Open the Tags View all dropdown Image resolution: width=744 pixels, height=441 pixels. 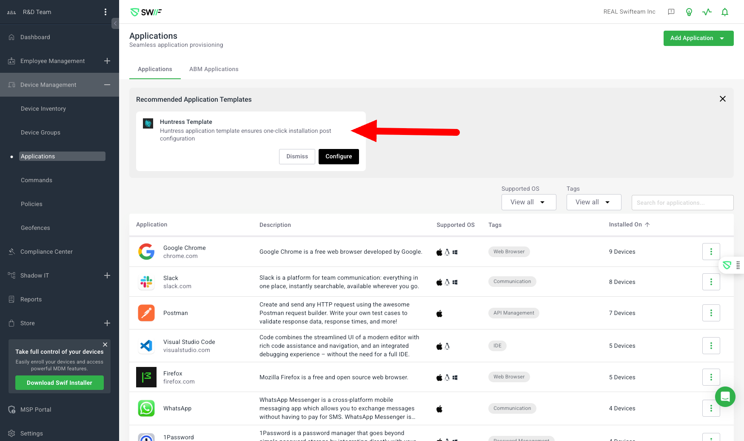tap(593, 202)
